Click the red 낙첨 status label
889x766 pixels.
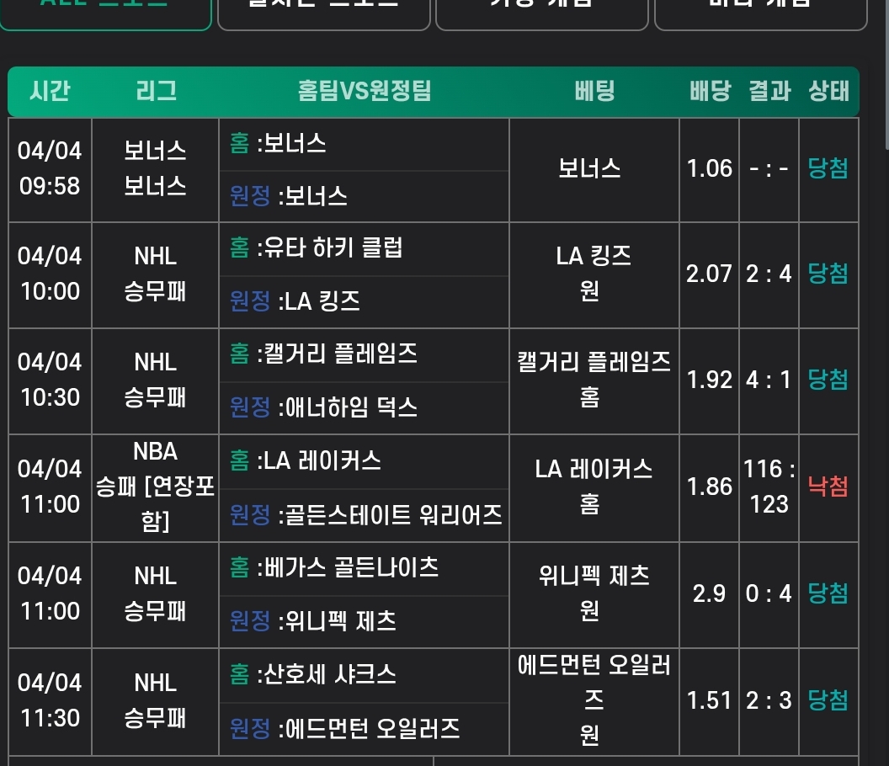point(828,486)
